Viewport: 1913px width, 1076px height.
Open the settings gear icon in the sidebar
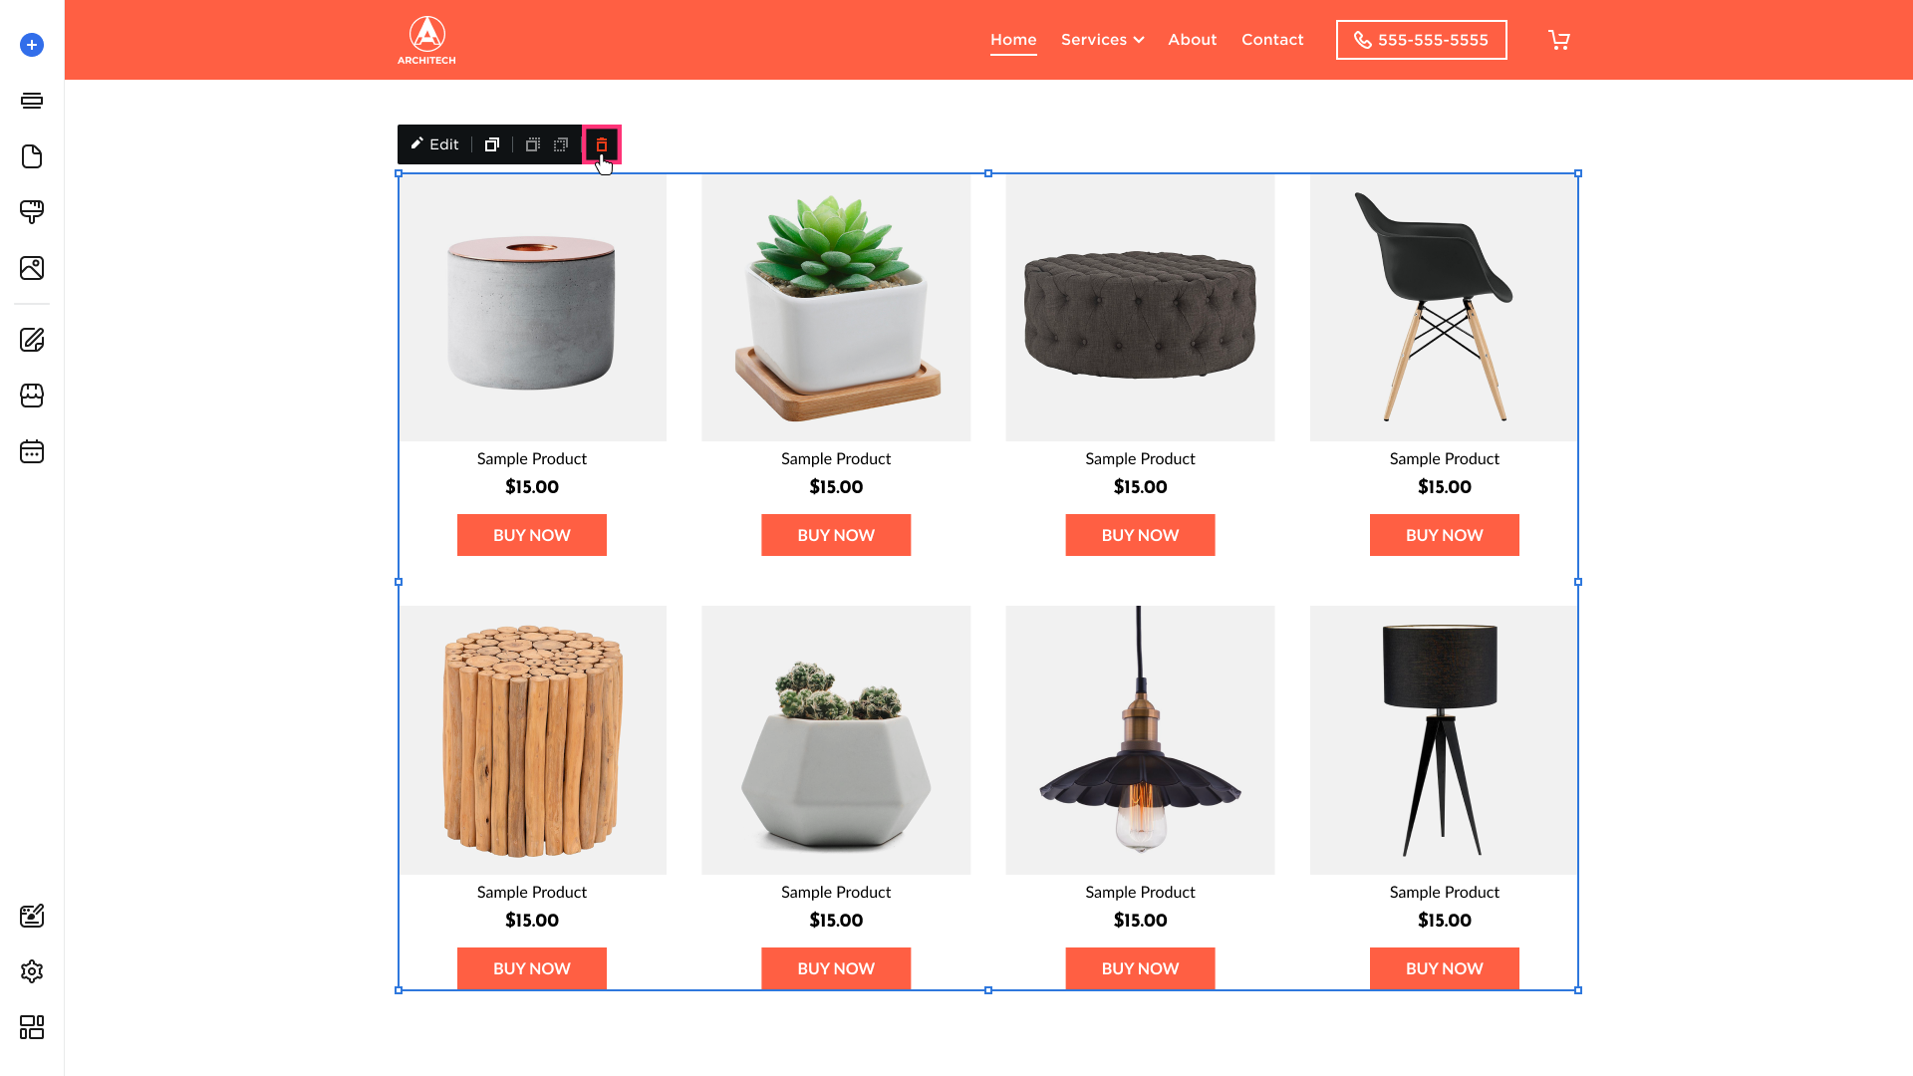pos(32,971)
